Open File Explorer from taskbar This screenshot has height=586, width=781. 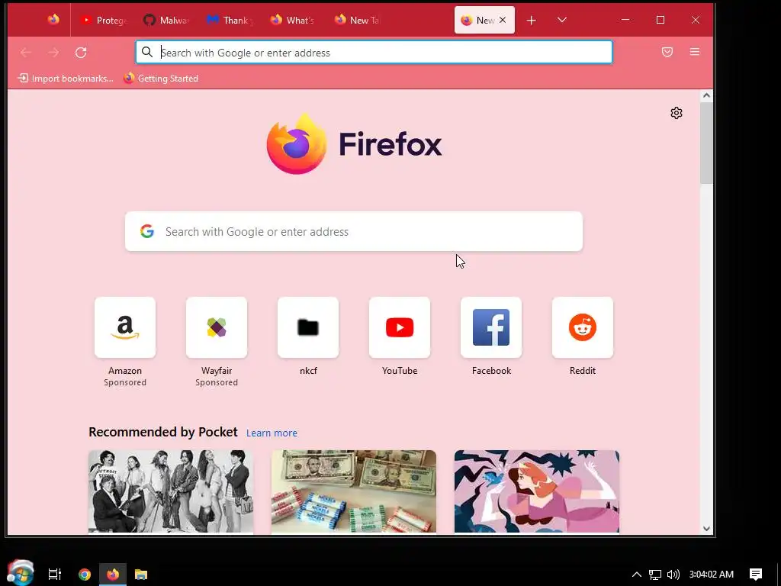[x=141, y=575]
